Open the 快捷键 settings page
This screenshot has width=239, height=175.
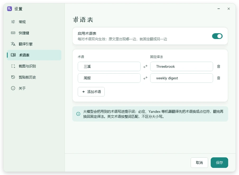[x=34, y=33]
